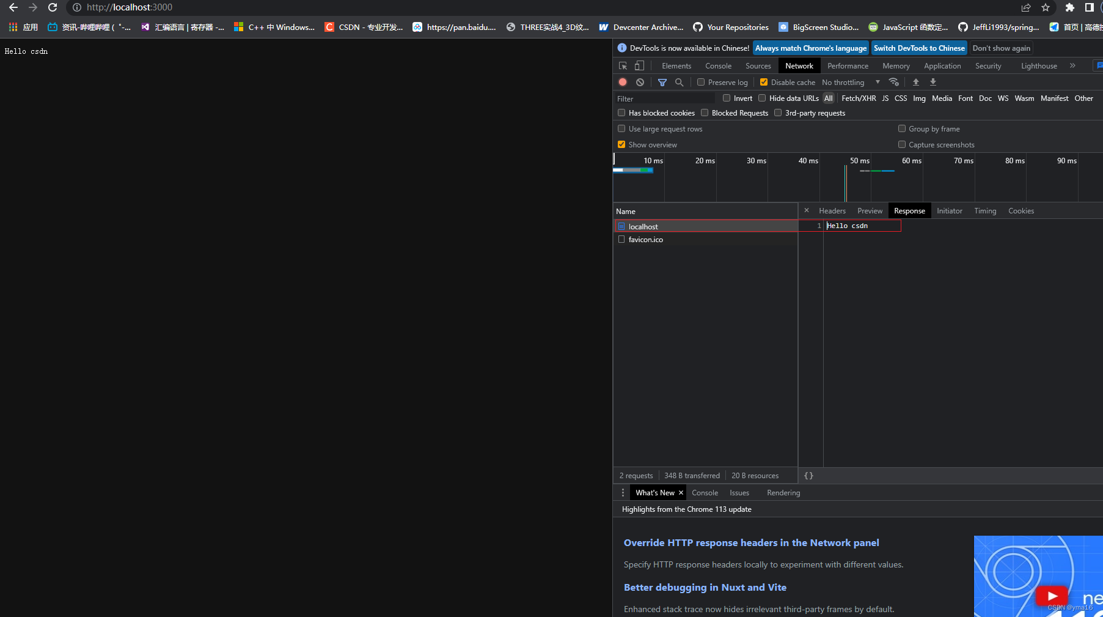Reload the localhost page
The image size is (1103, 617).
click(53, 7)
